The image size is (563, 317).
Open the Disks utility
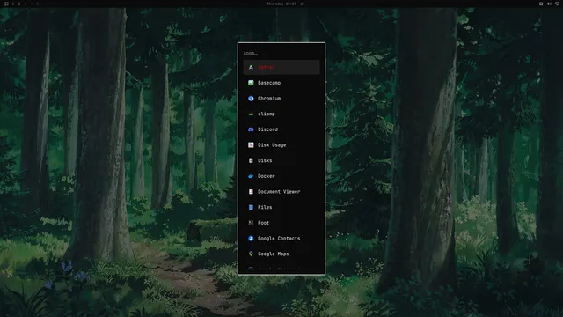point(281,160)
